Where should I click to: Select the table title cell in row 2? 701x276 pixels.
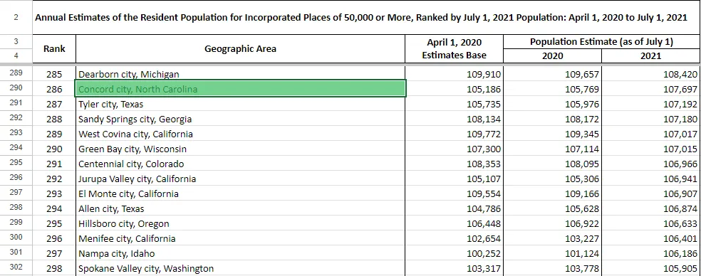pos(367,17)
